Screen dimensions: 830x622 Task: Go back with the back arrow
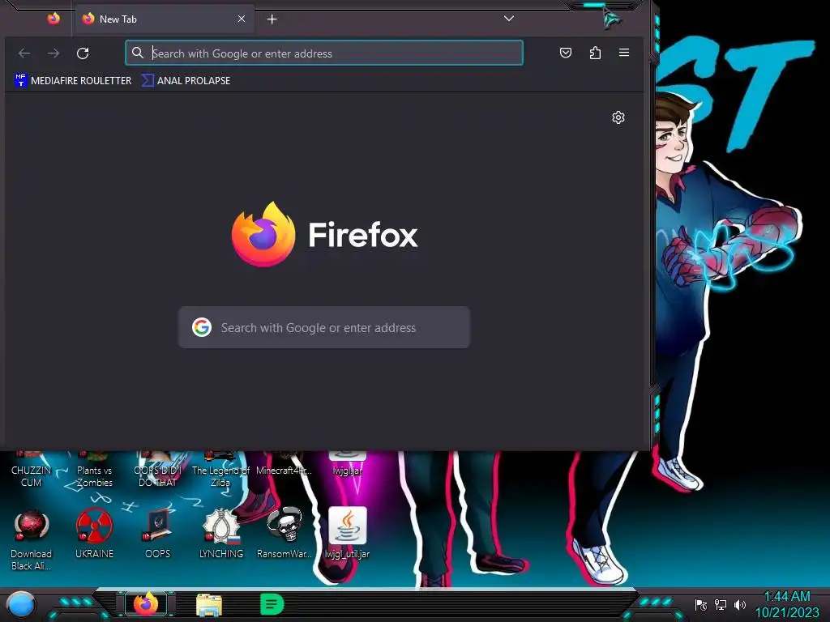[24, 53]
